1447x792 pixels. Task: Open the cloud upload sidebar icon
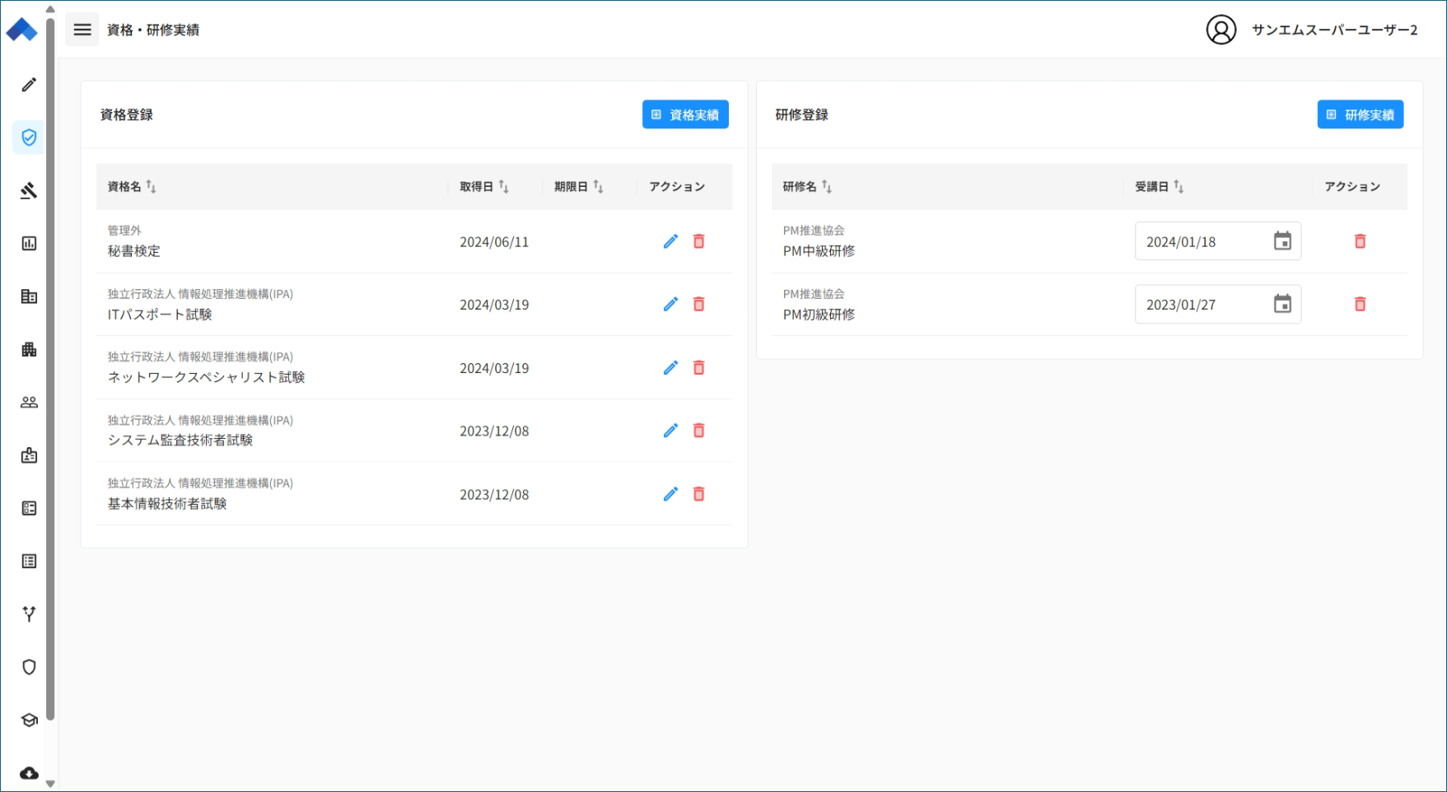[x=29, y=773]
